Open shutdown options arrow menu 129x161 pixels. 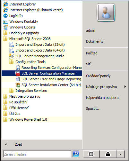point(120,154)
